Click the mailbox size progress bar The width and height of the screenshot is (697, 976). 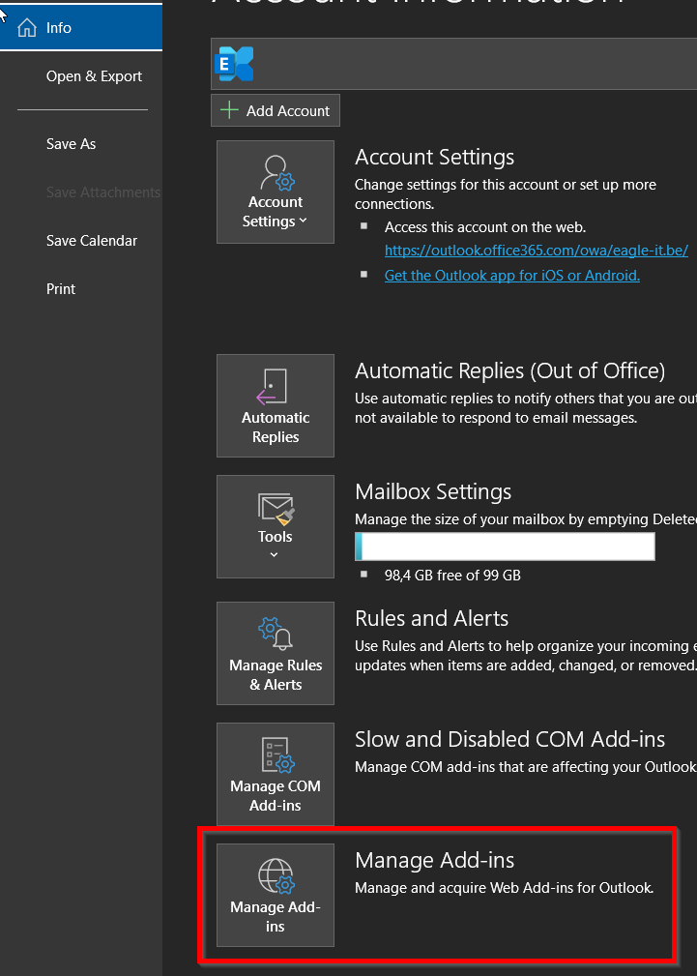(x=505, y=547)
